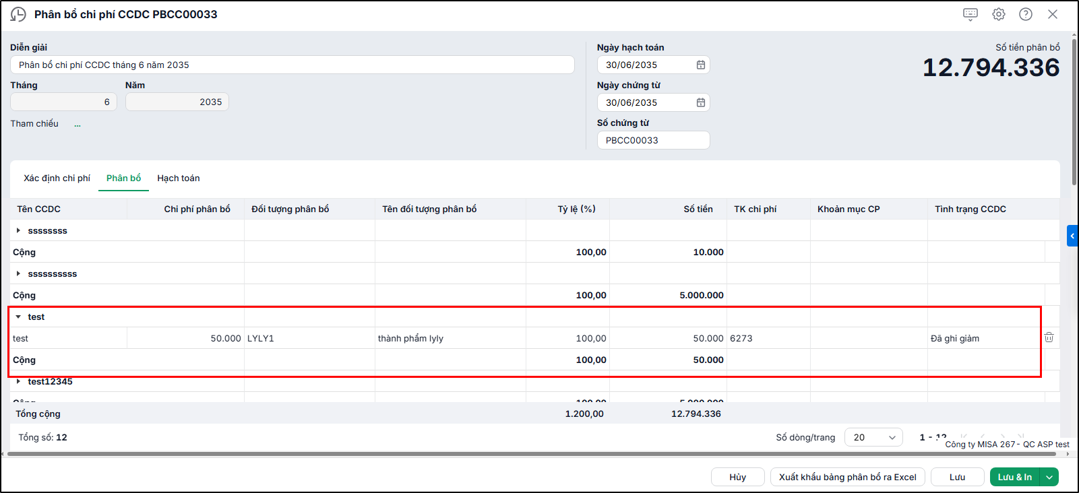1079x493 pixels.
Task: Open the Lưu & In dropdown arrow
Action: tap(1049, 477)
